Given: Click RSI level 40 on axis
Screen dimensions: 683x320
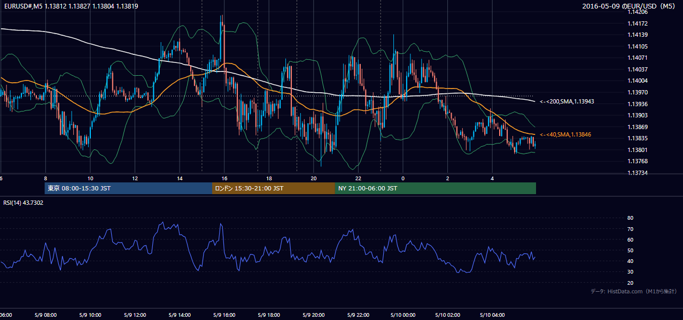Looking at the screenshot, I should (x=630, y=261).
